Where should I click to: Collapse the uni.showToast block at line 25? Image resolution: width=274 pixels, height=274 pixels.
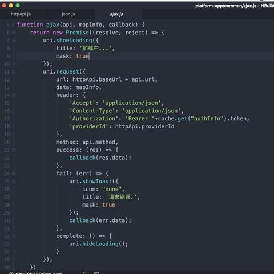coord(14,181)
